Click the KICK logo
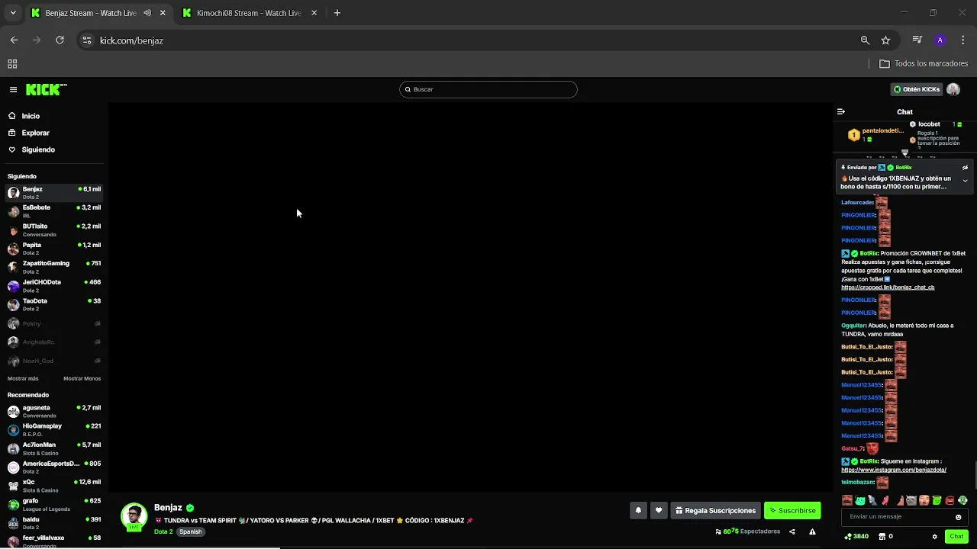The height and width of the screenshot is (549, 977). (46, 89)
